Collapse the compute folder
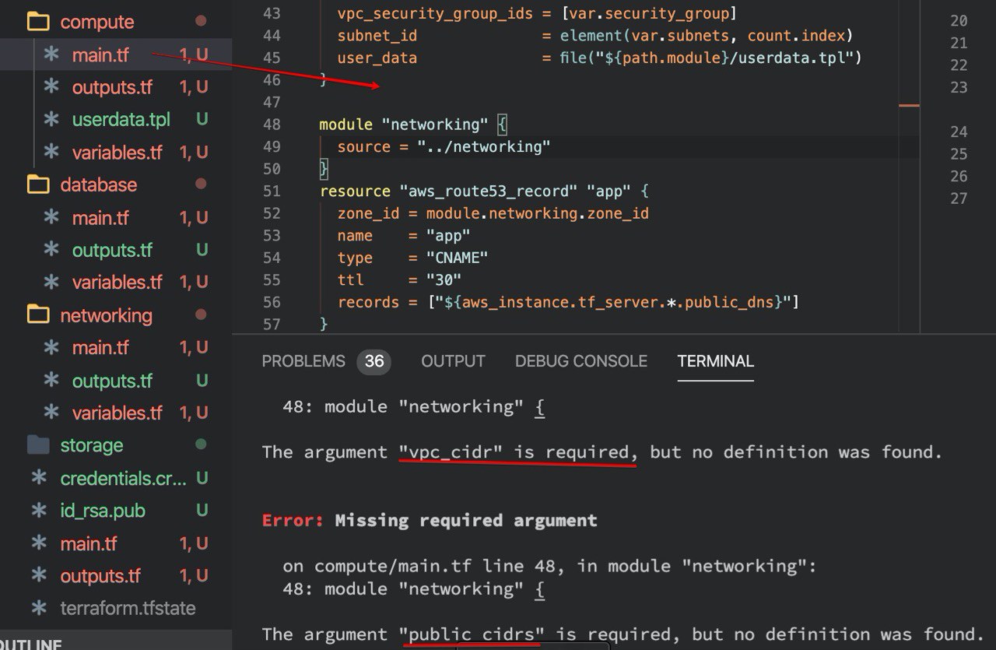 [96, 22]
